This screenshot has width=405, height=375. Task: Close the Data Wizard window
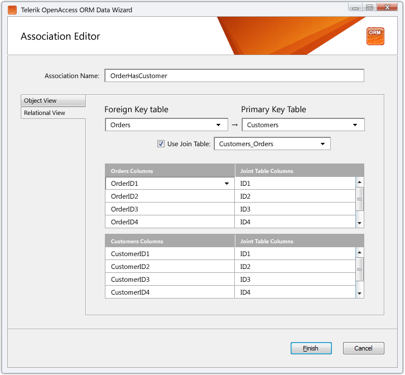(387, 7)
